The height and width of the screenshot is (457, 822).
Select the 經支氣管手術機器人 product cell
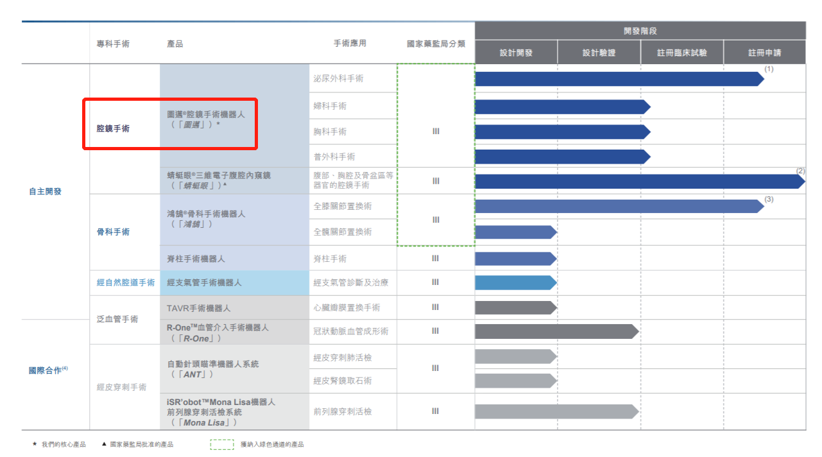tap(205, 282)
